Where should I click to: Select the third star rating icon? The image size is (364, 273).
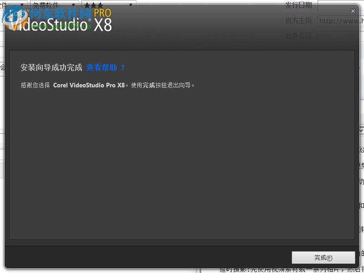coord(101,5)
